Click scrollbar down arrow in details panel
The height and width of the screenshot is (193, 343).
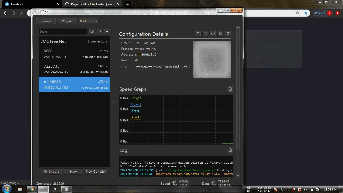[238, 176]
